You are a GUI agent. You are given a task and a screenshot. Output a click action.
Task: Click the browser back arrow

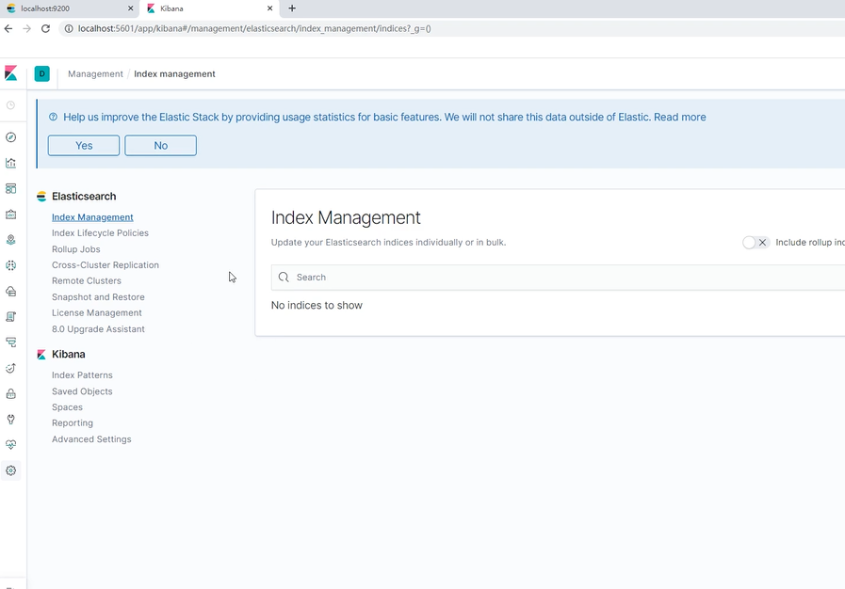click(8, 28)
